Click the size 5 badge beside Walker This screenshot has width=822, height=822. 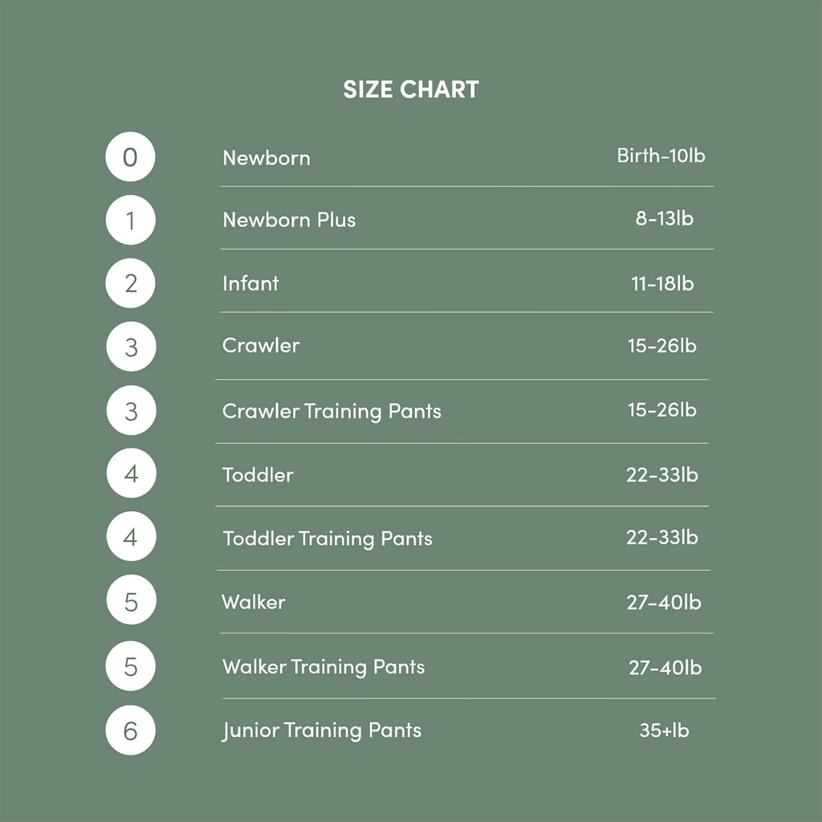[x=131, y=600]
